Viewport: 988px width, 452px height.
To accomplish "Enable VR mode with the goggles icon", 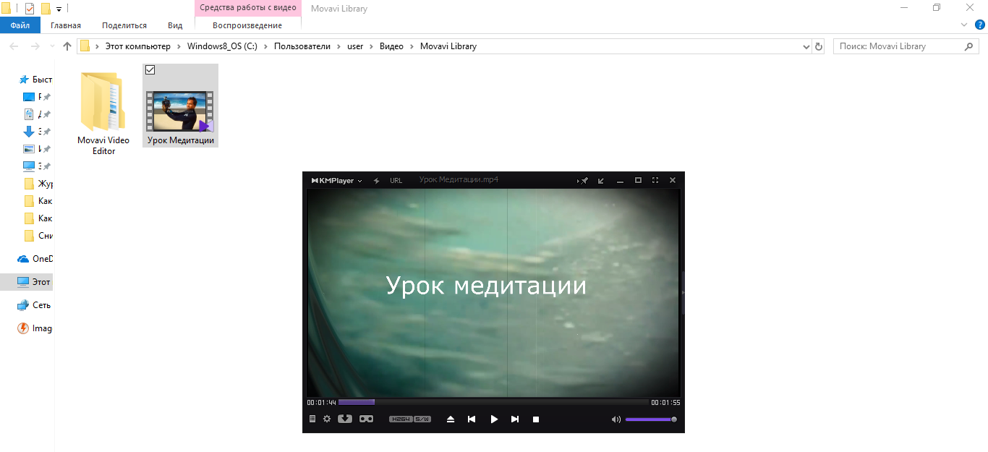I will click(x=366, y=419).
